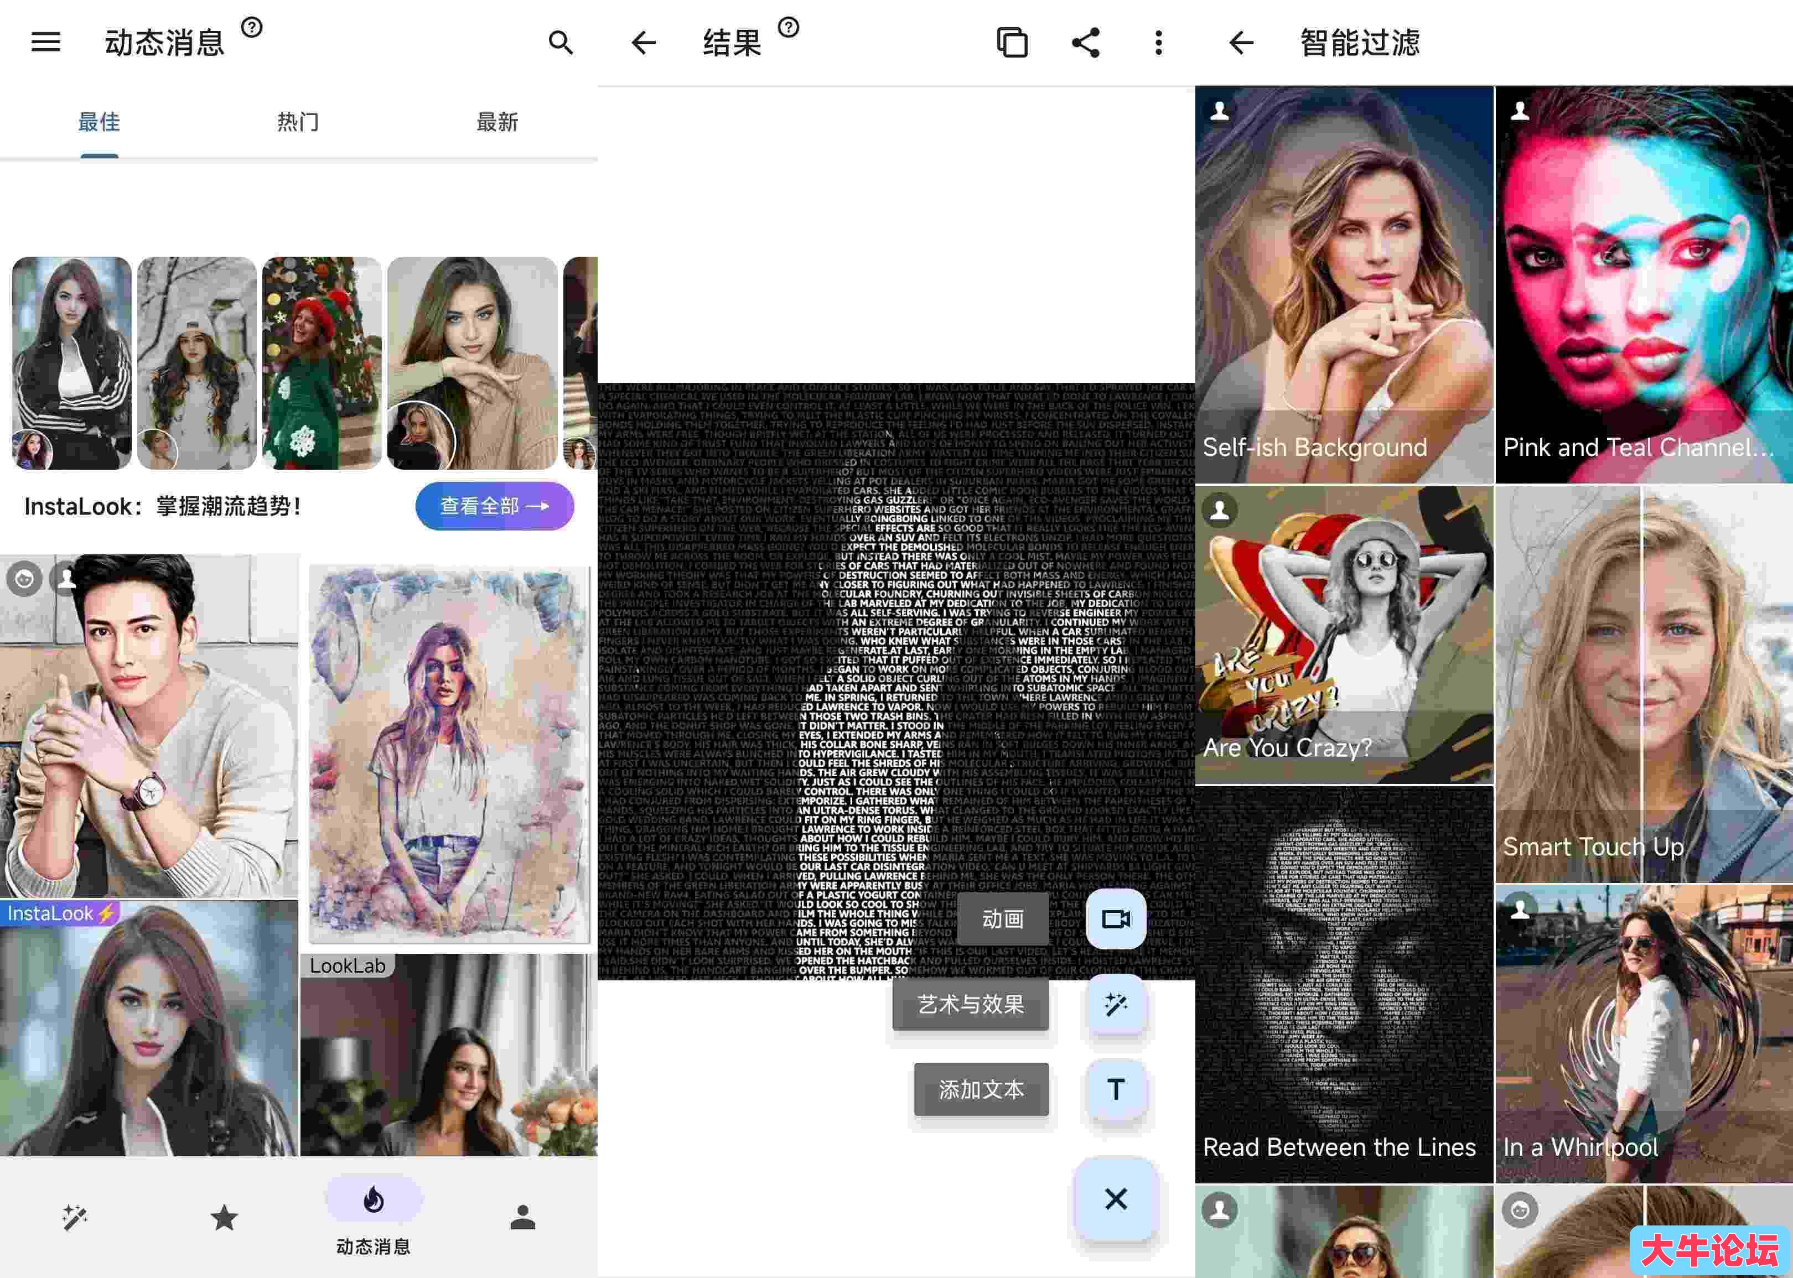This screenshot has width=1793, height=1278.
Task: Open search in the feed screen
Action: click(x=561, y=41)
